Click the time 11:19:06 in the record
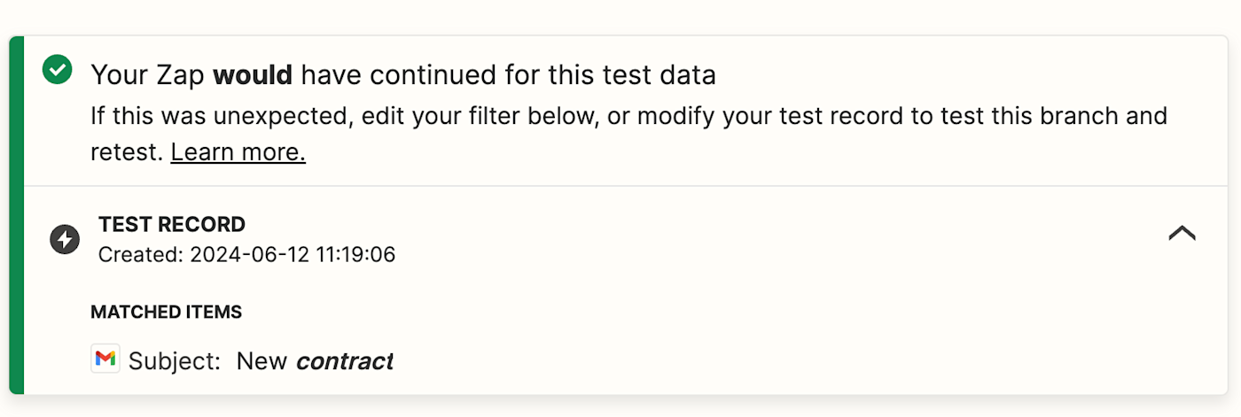This screenshot has width=1241, height=417. (355, 255)
